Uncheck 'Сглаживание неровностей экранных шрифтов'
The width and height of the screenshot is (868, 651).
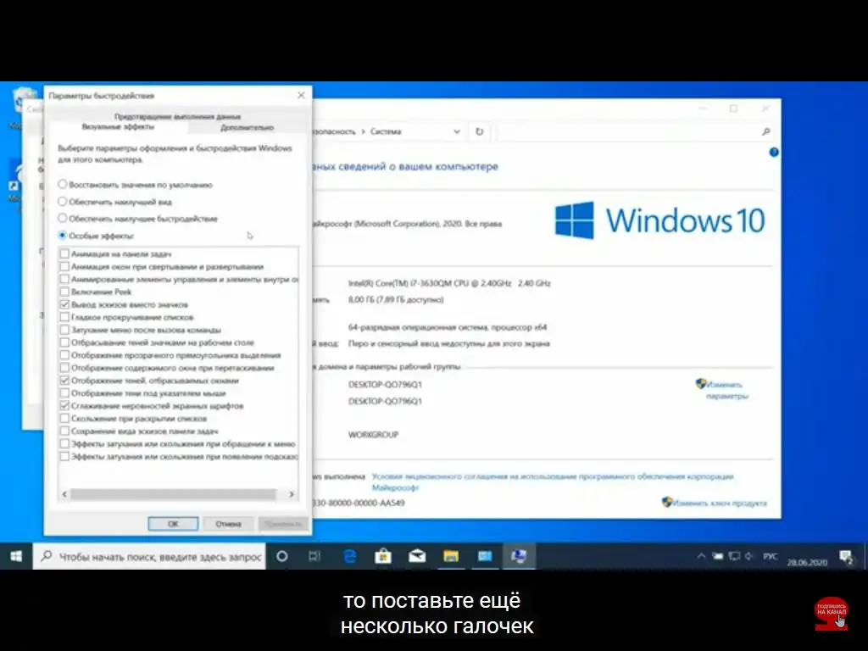[64, 406]
